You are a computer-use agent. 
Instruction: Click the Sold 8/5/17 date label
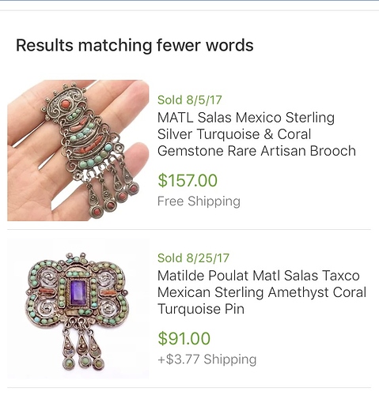coord(190,100)
